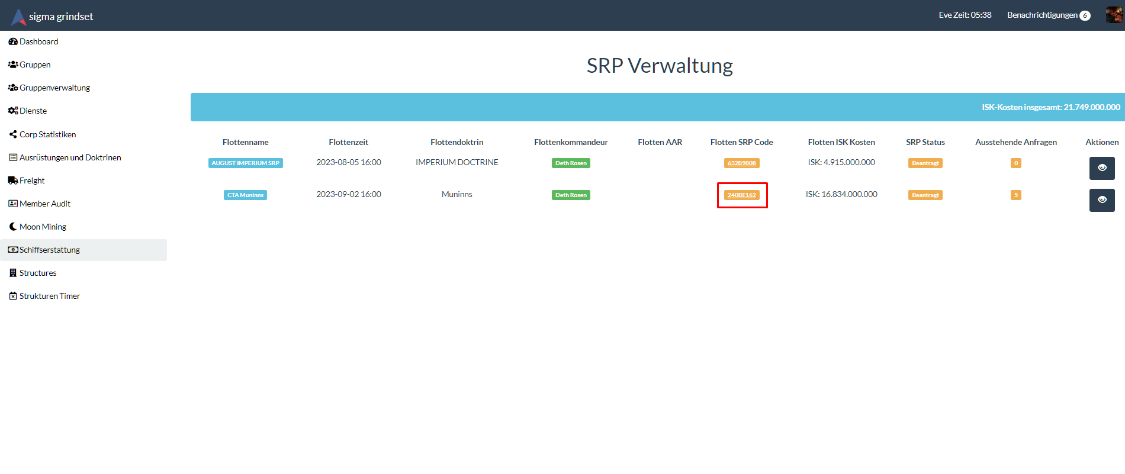Image resolution: width=1125 pixels, height=474 pixels.
Task: Click the CTA Muninns fleet name badge
Action: point(245,195)
